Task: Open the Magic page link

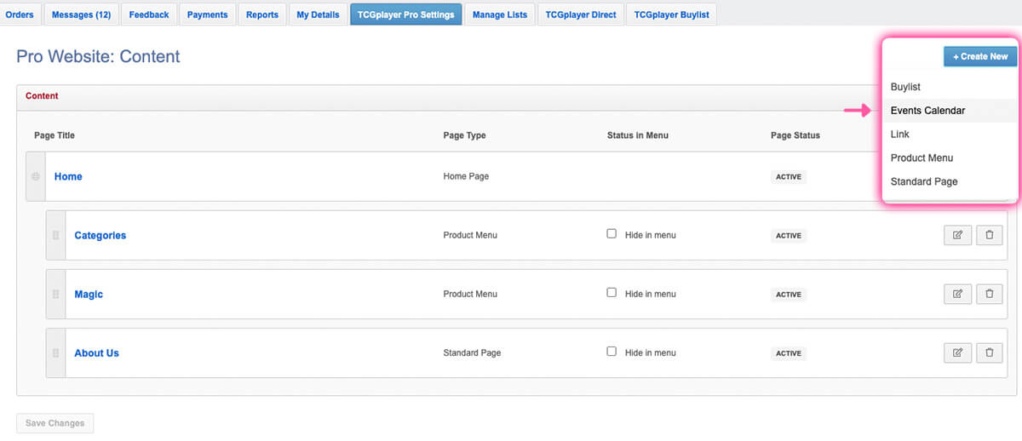Action: click(89, 294)
